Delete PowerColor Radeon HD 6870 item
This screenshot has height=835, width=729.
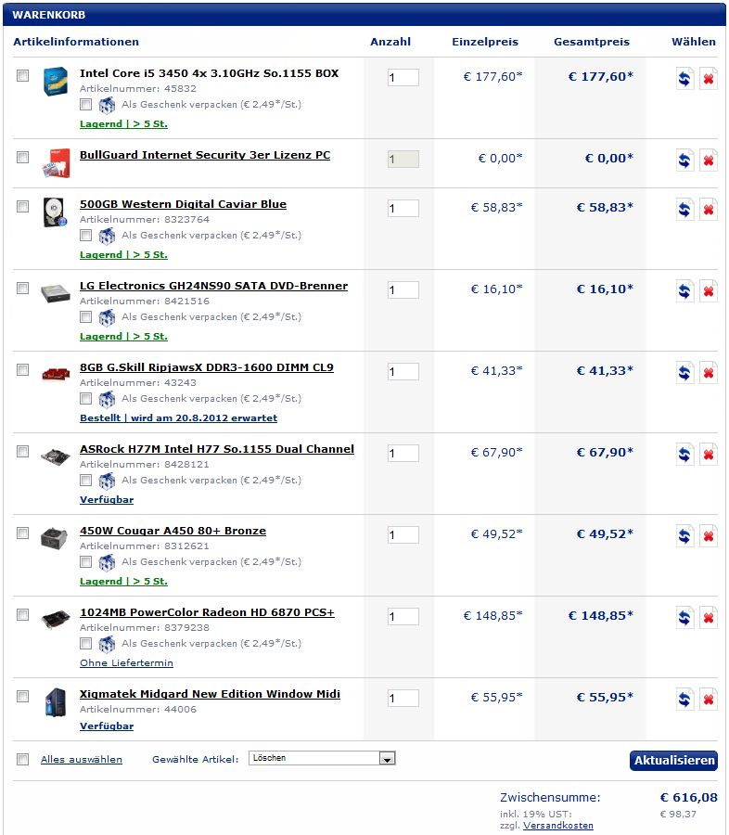(709, 618)
